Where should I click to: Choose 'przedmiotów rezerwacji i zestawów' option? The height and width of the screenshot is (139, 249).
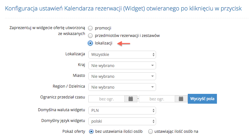coord(90,36)
